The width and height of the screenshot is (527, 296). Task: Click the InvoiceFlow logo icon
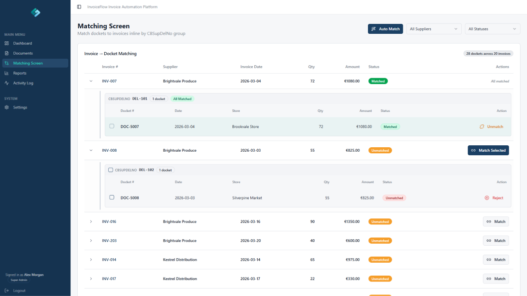35,12
